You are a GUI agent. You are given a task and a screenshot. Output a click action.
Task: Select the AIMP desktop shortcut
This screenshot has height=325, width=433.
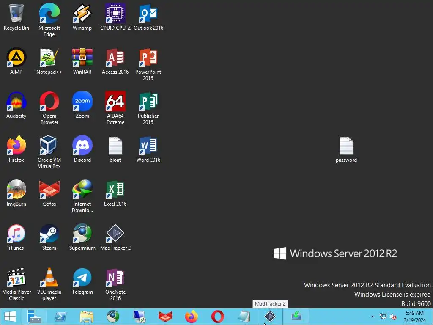point(16,61)
